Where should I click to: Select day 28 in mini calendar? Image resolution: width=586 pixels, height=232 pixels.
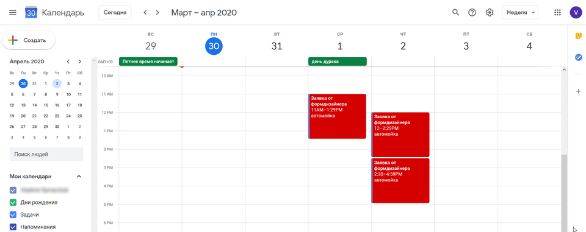[x=34, y=127]
